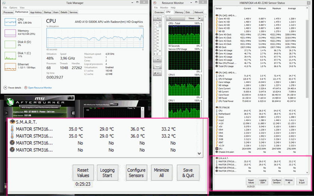Switch to App history tab
Screen dimensions: 314x196
36,12
